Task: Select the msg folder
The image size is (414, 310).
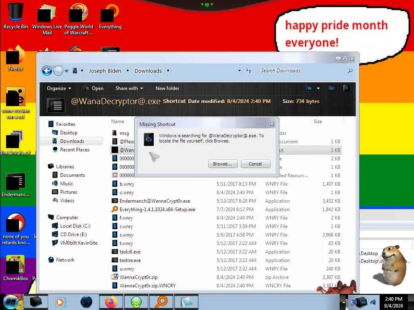Action: point(124,133)
